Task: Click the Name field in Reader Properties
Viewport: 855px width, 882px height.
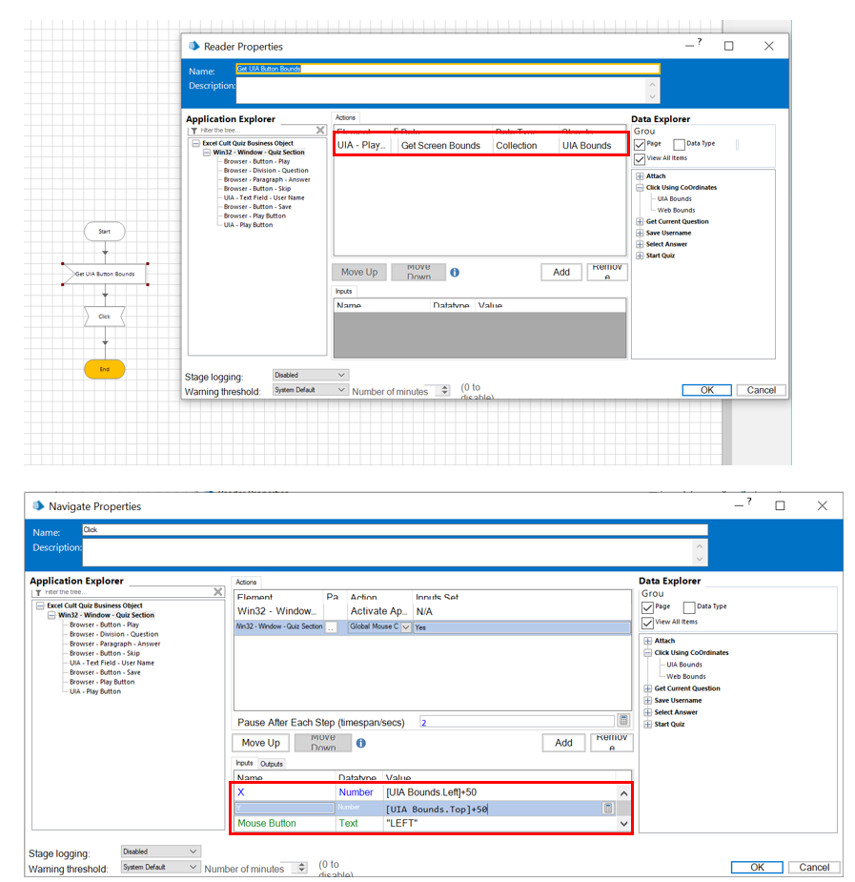Action: click(x=447, y=69)
